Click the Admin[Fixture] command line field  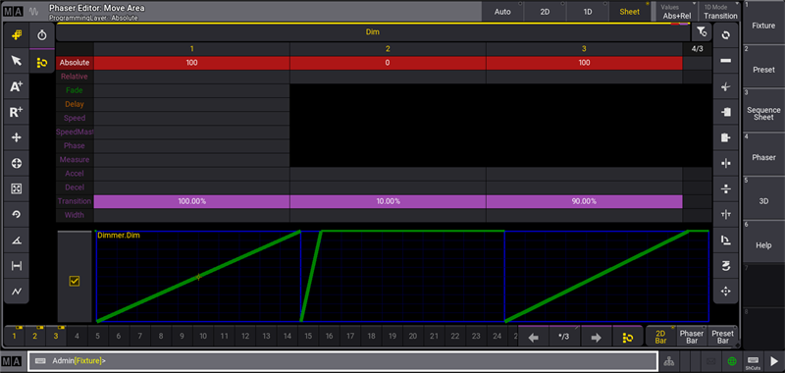tap(342, 361)
